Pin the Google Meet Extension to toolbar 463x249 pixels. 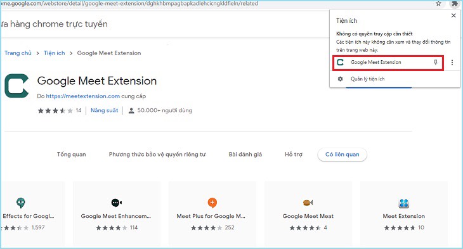pos(436,62)
